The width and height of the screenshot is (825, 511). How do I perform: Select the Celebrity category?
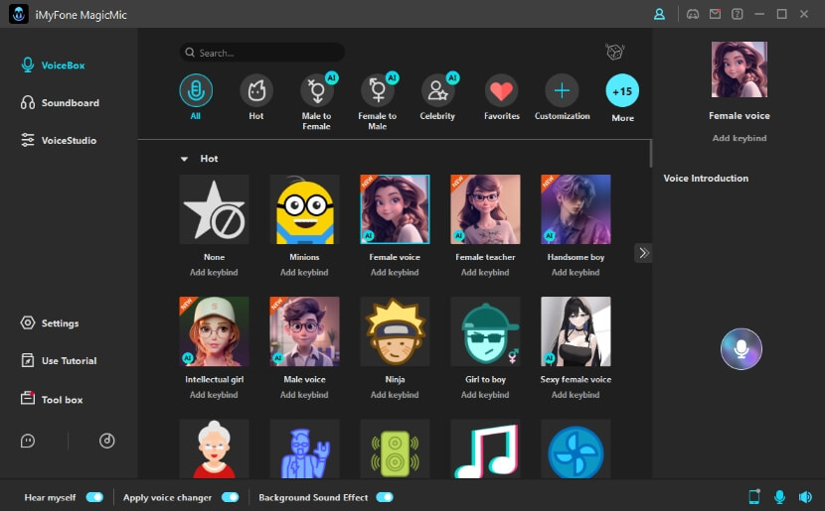tap(437, 91)
